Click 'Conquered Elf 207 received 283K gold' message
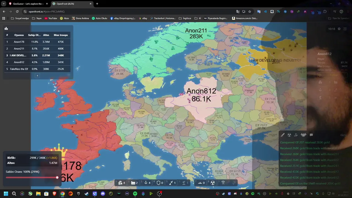Screen dimensions: 352x198 pos(305,142)
